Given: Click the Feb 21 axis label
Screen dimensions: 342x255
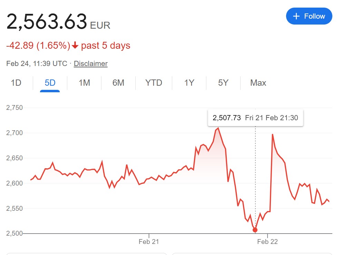Looking at the screenshot, I should click(x=149, y=242).
